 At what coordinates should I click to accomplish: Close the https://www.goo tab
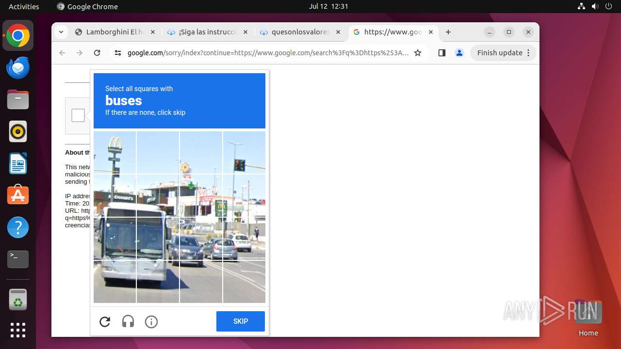coord(431,32)
